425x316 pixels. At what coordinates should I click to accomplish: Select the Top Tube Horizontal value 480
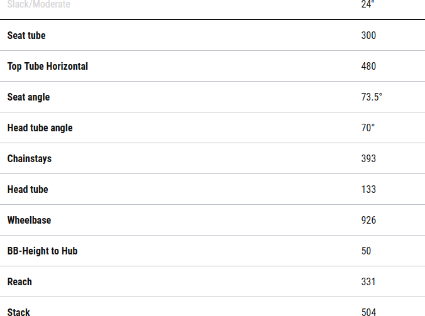coord(368,67)
